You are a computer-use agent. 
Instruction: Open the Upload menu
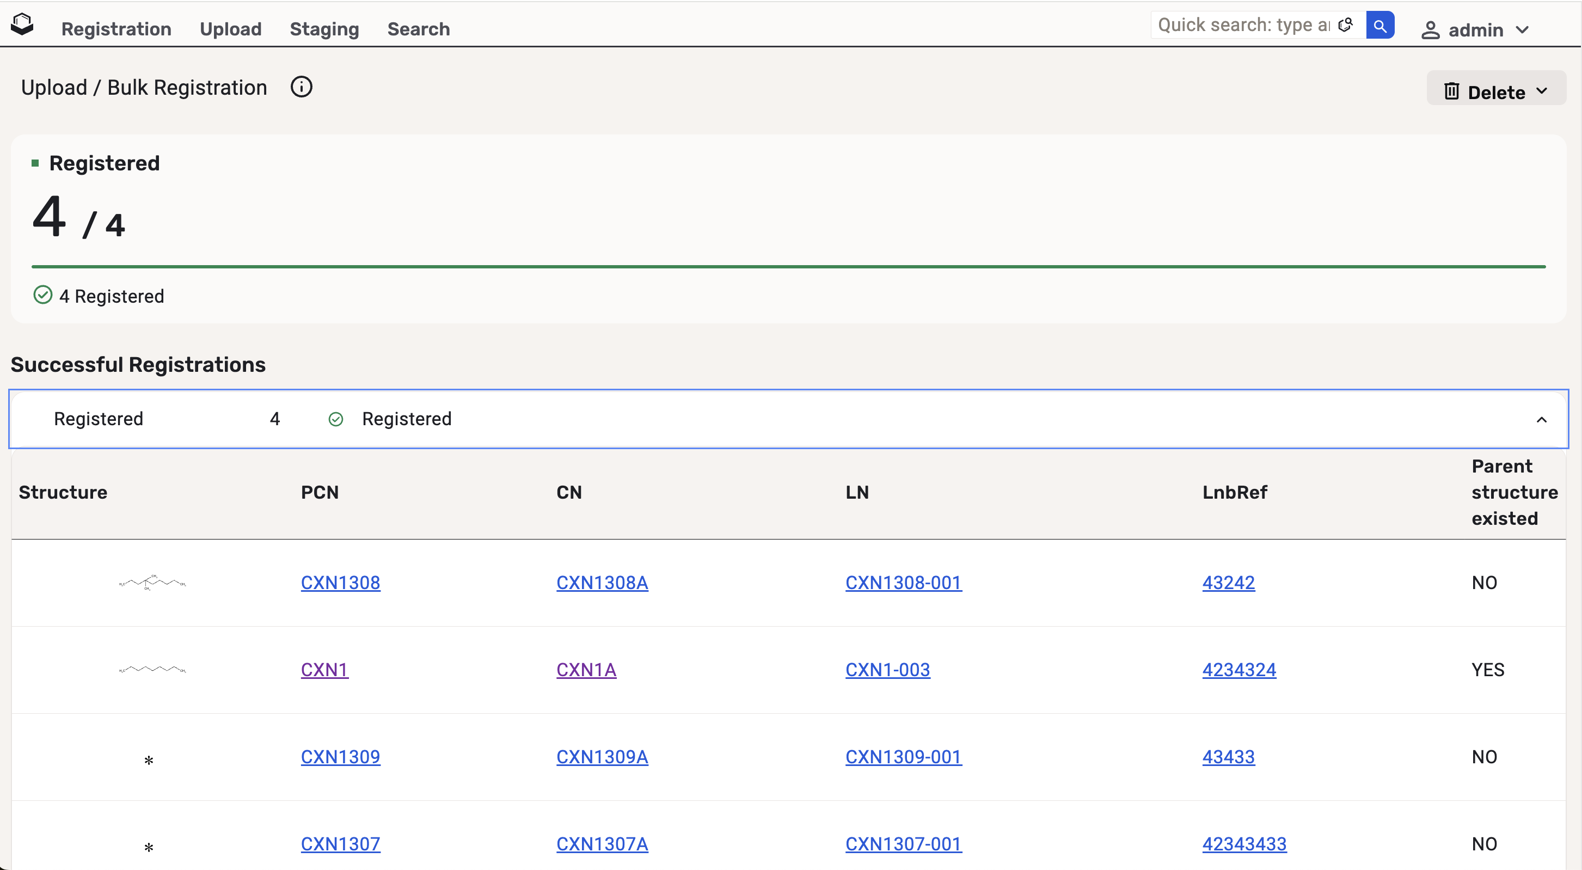[x=230, y=29]
